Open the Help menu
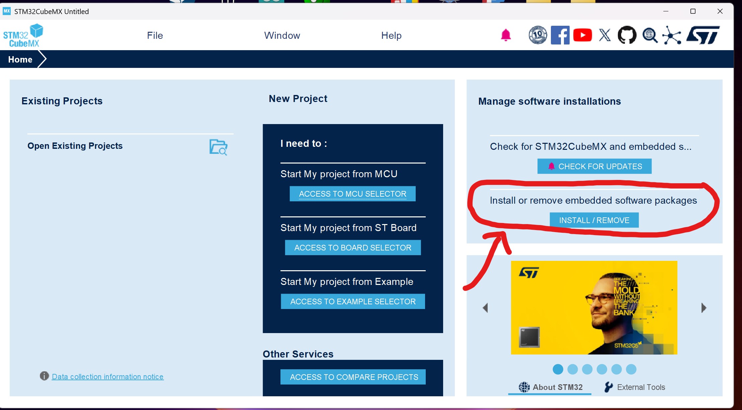 coord(391,35)
